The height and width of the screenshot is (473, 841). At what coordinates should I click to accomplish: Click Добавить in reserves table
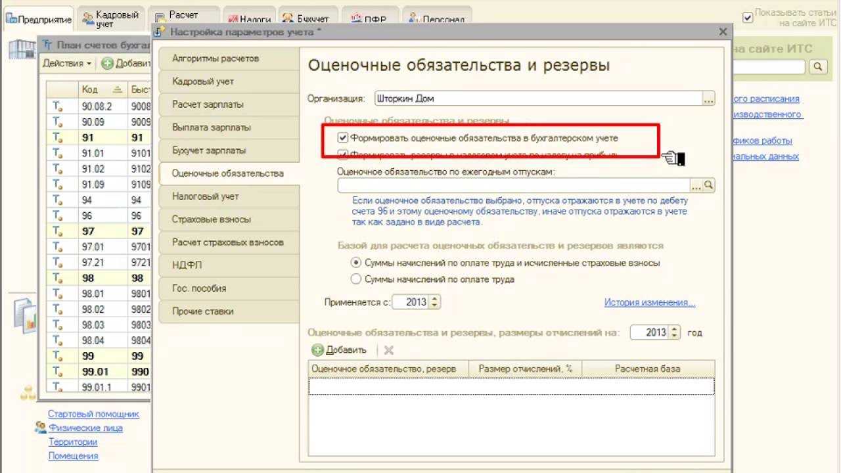[x=339, y=350]
